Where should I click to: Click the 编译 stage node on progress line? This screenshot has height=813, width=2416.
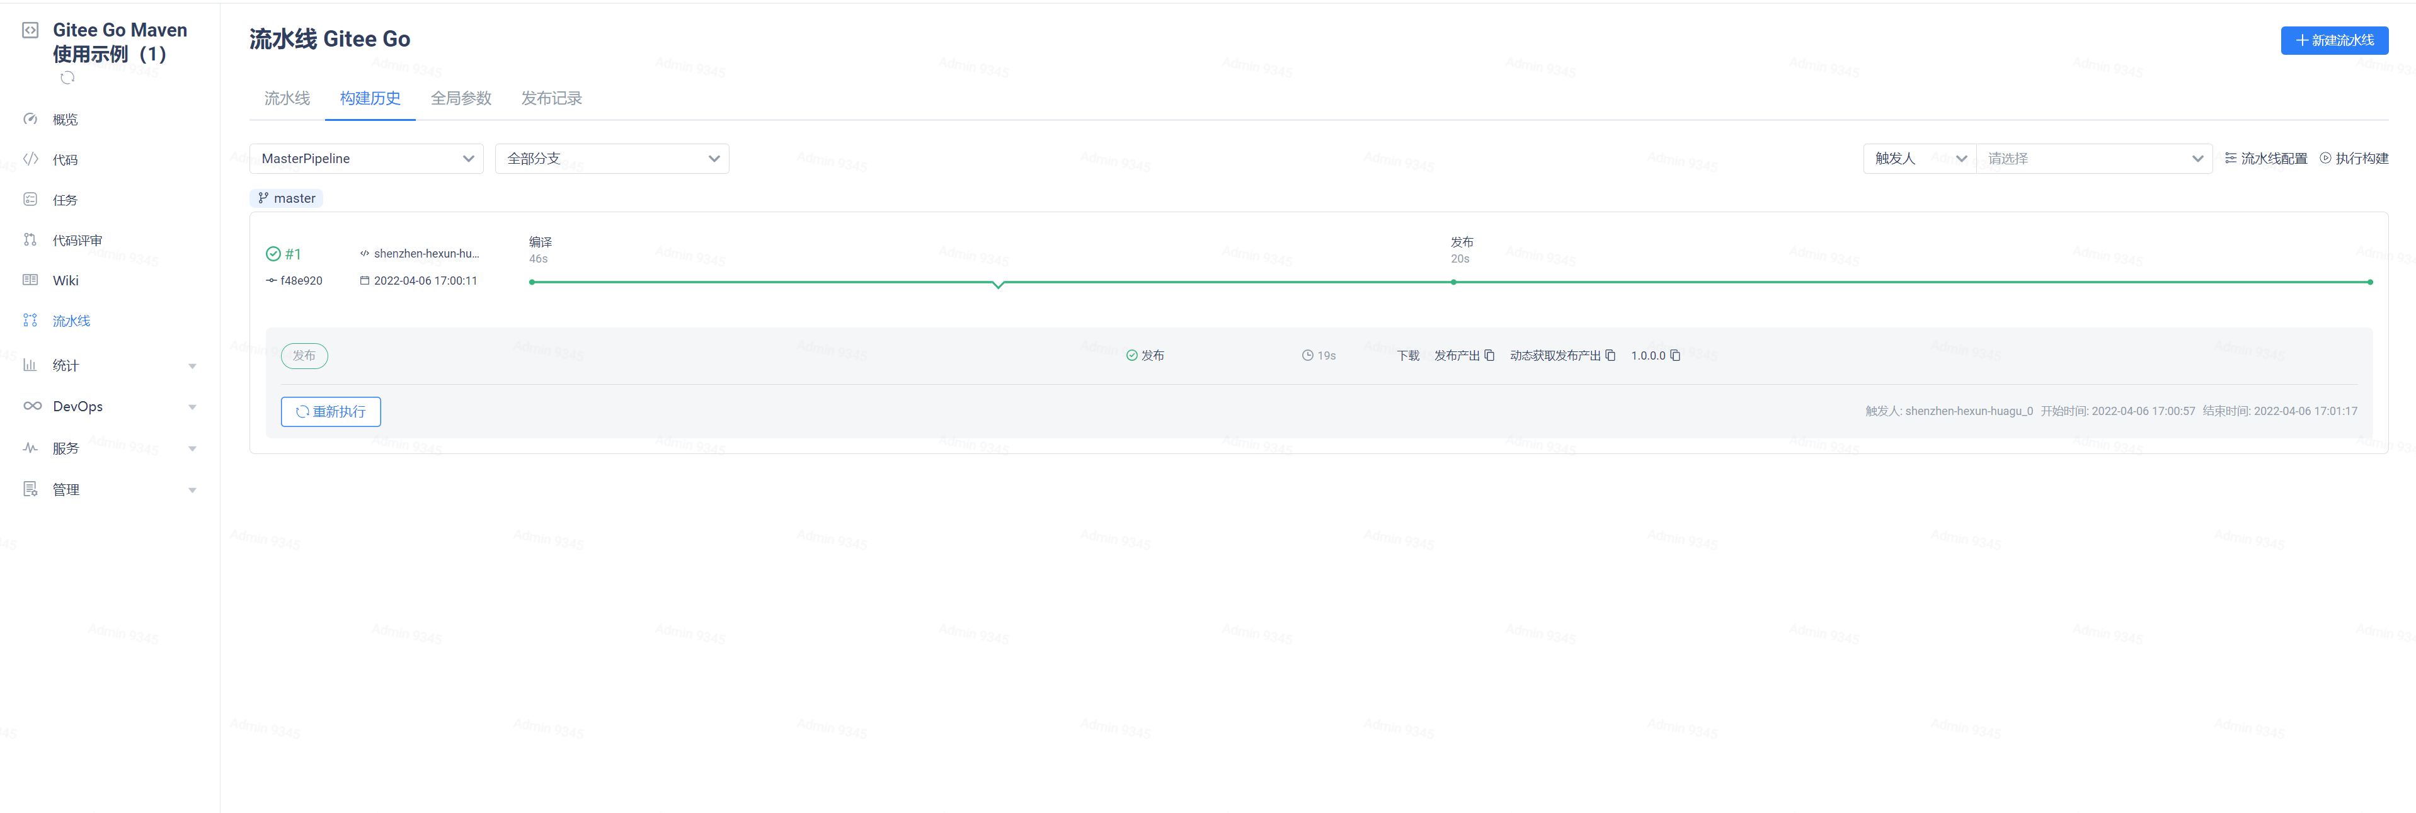tap(532, 282)
